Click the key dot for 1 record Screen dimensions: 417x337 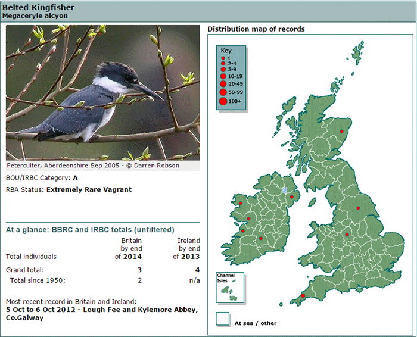coord(223,58)
